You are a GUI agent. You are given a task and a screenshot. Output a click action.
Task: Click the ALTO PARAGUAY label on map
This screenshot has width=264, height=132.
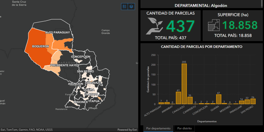point(57,33)
